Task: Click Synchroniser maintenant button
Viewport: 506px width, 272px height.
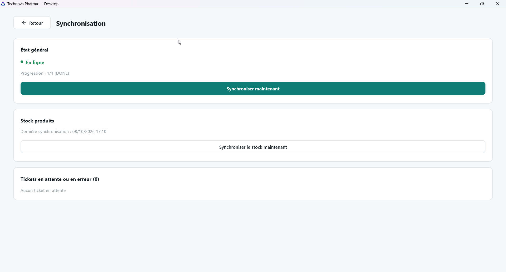Action: point(253,89)
